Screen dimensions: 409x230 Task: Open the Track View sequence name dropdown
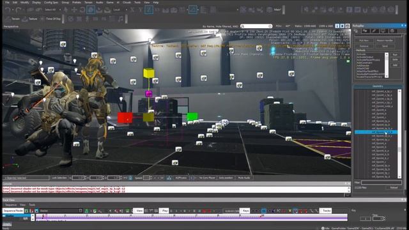click(61, 211)
